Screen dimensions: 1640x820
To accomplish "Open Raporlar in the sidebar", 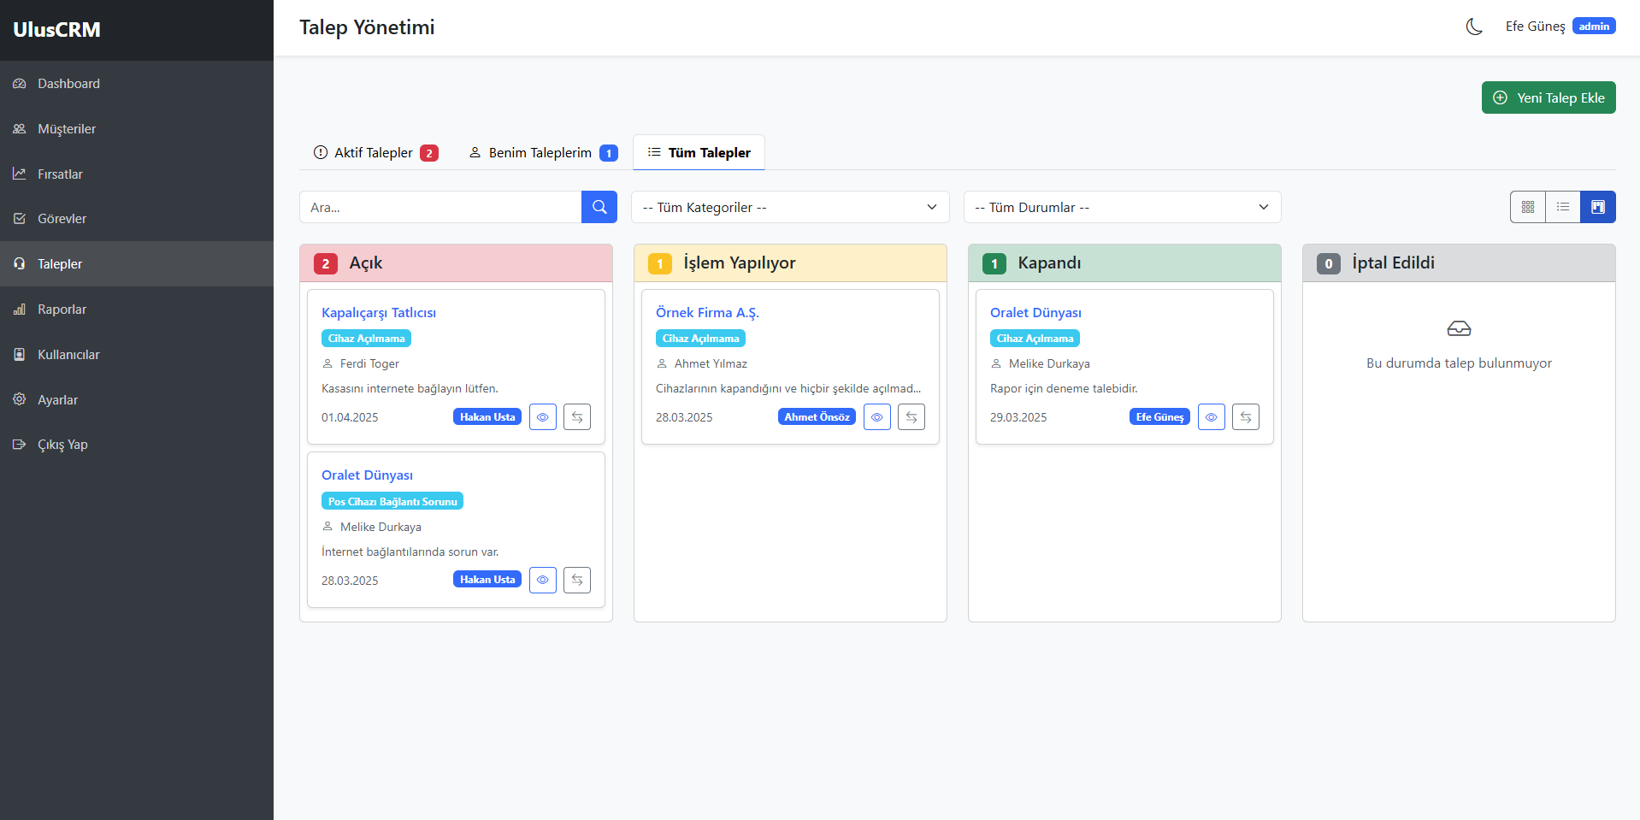I will pyautogui.click(x=62, y=310).
